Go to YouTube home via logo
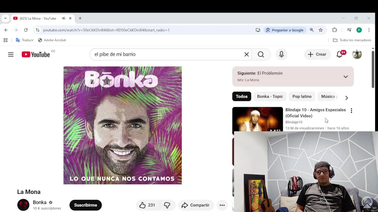Viewport: 378px width, 212px height. [36, 54]
